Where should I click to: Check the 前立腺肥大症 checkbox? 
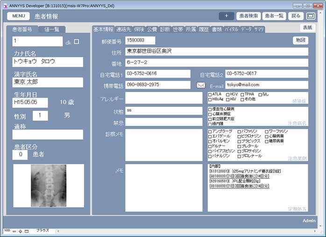[x=210, y=119]
